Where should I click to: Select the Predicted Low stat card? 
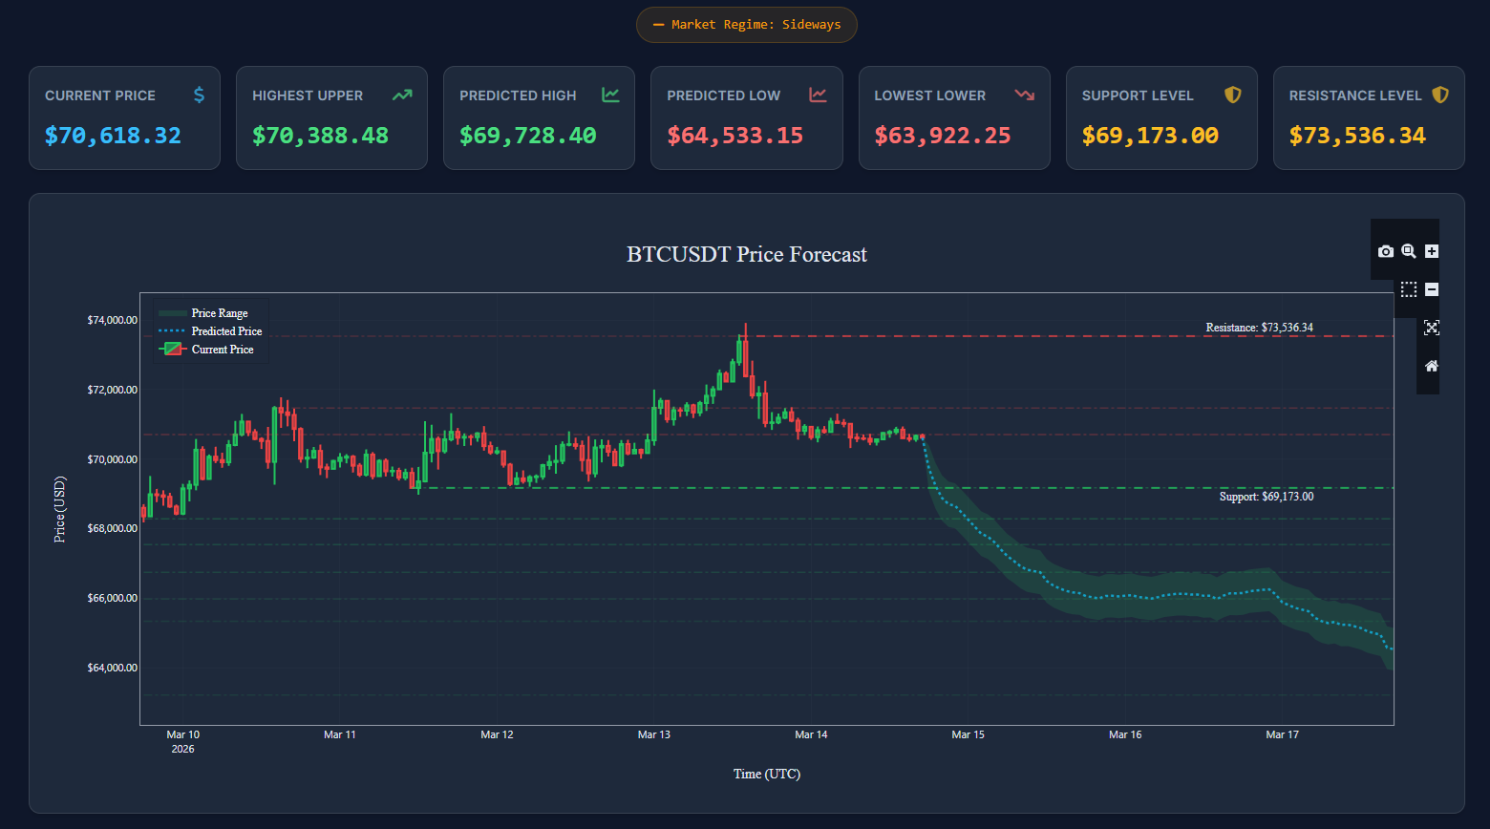(x=746, y=117)
